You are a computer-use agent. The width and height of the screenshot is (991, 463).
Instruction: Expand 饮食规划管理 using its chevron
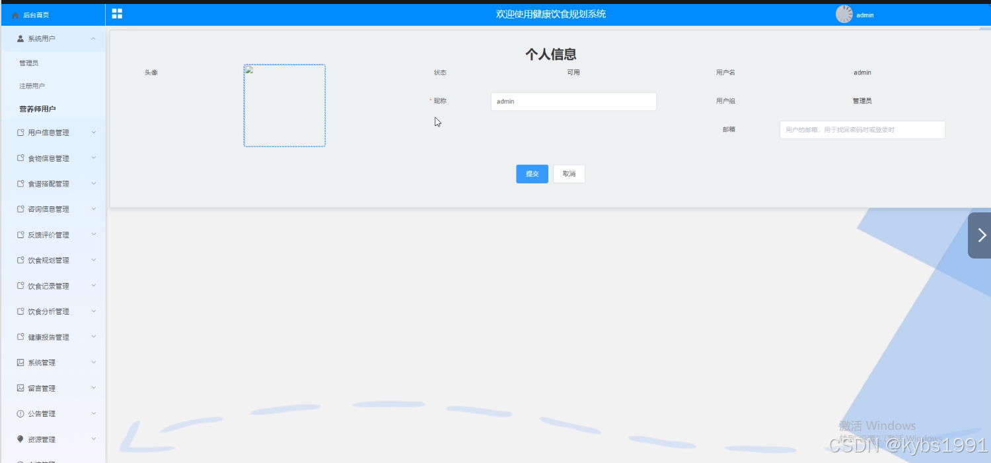click(93, 261)
